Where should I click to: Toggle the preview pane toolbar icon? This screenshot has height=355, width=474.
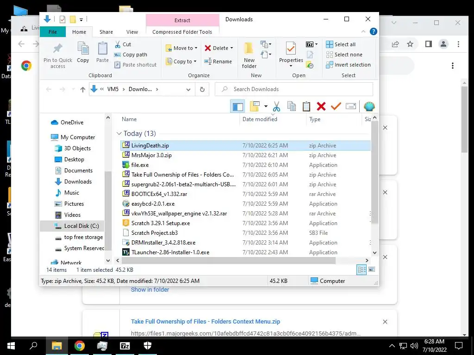click(x=237, y=106)
